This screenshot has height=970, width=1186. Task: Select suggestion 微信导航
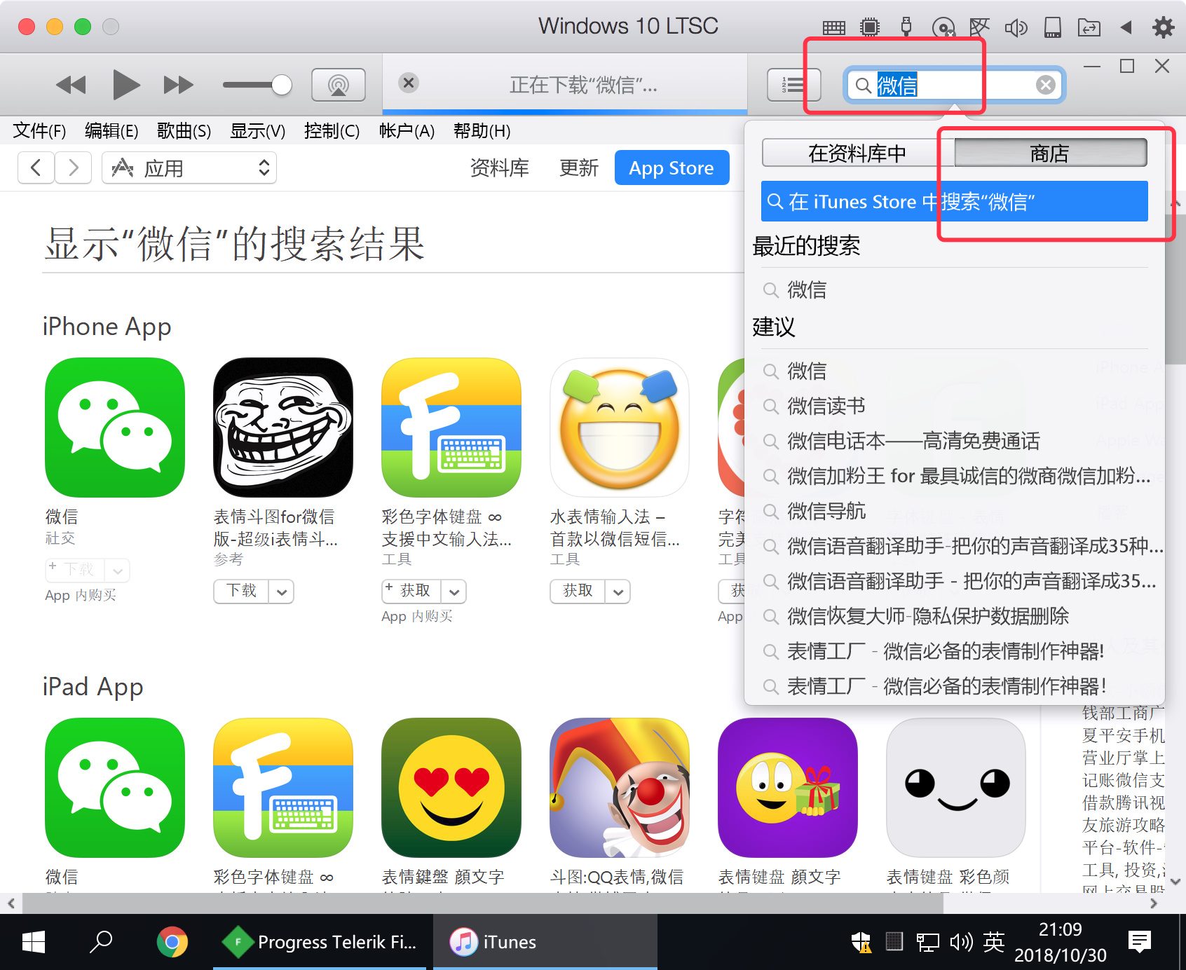pos(953,512)
